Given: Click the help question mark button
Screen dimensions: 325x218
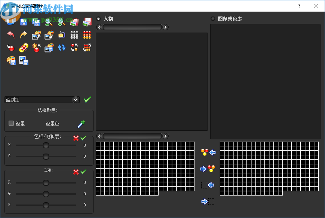Looking at the screenshot, I should coord(299,6).
